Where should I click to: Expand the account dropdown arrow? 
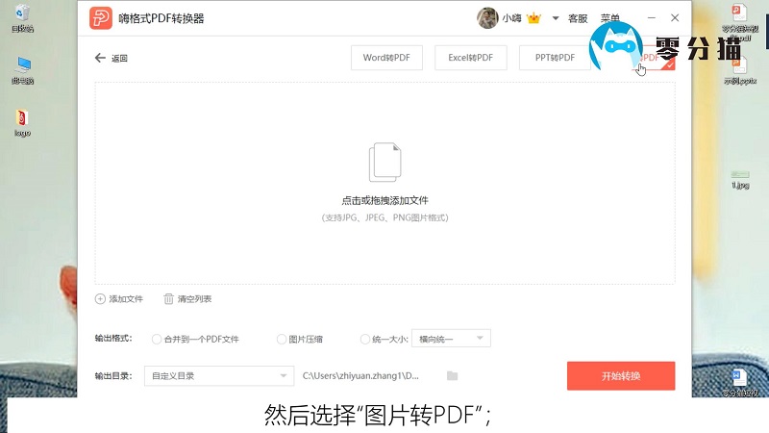pos(556,18)
